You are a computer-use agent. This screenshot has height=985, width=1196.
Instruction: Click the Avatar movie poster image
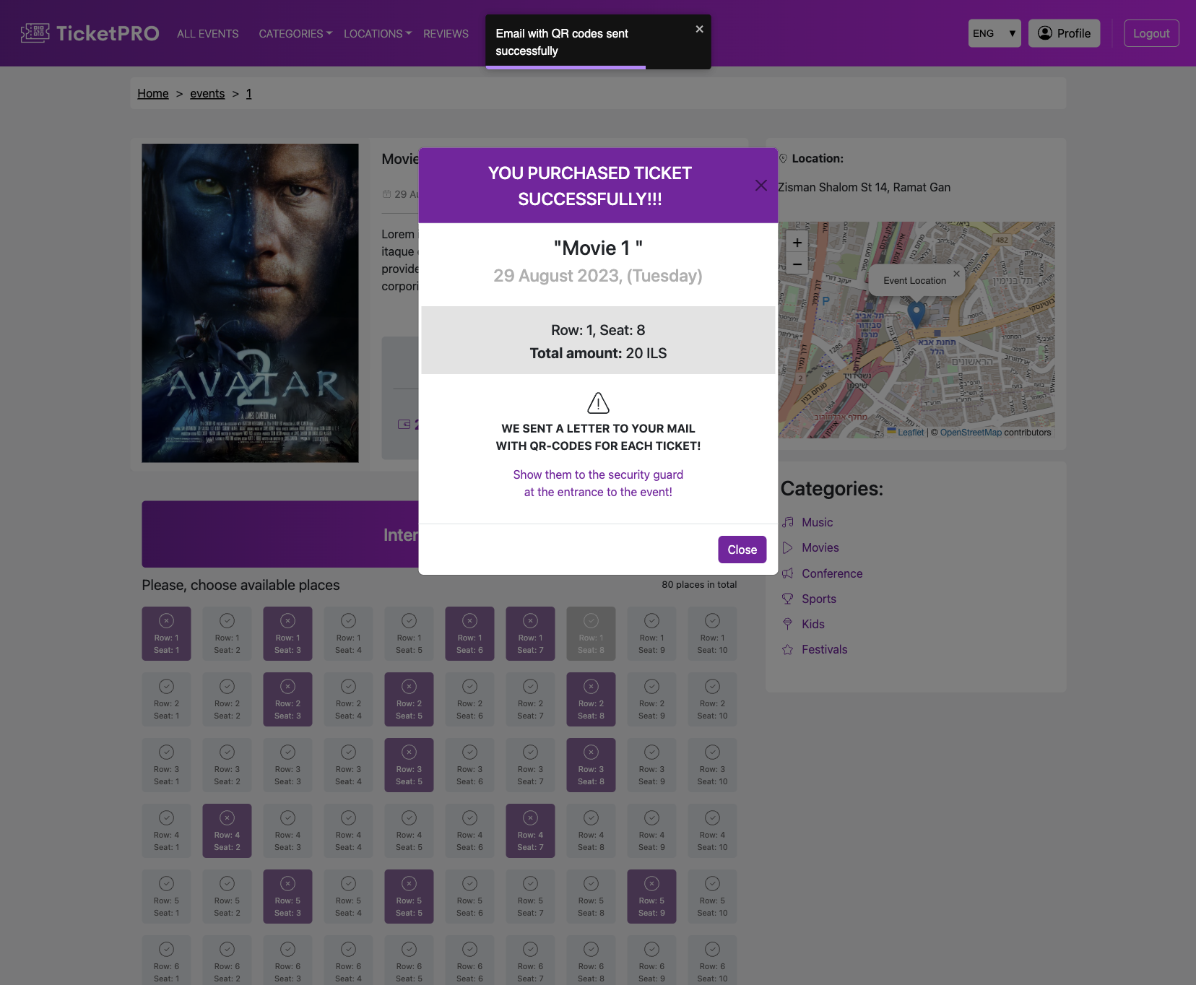point(250,303)
